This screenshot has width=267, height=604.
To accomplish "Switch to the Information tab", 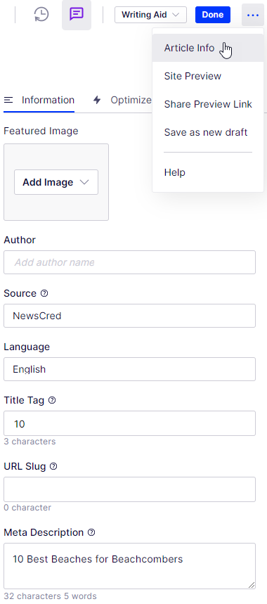I will pos(39,100).
